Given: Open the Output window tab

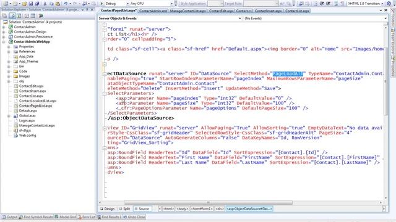Looking at the screenshot, I should [x=10, y=217].
